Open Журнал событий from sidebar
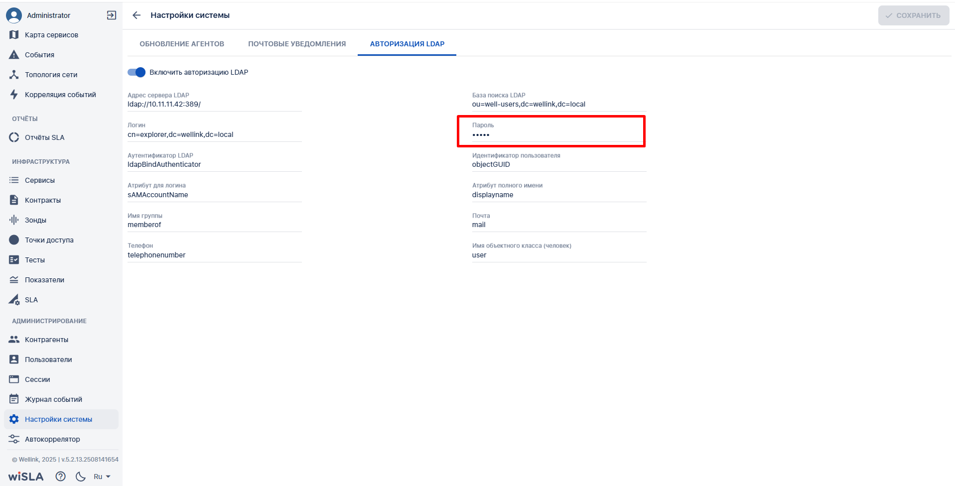955x486 pixels. [53, 399]
